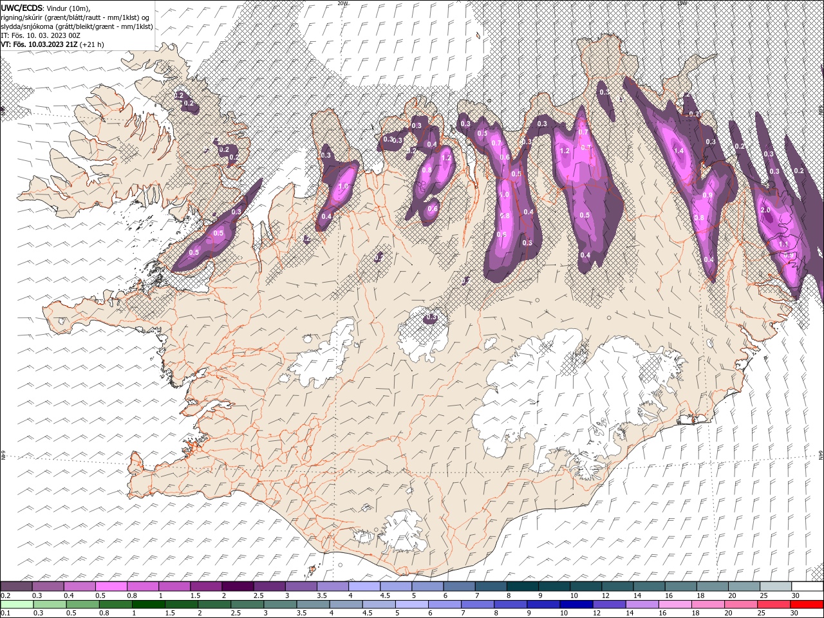Click the bright pink 0.5 swatch in top legend

(111, 586)
